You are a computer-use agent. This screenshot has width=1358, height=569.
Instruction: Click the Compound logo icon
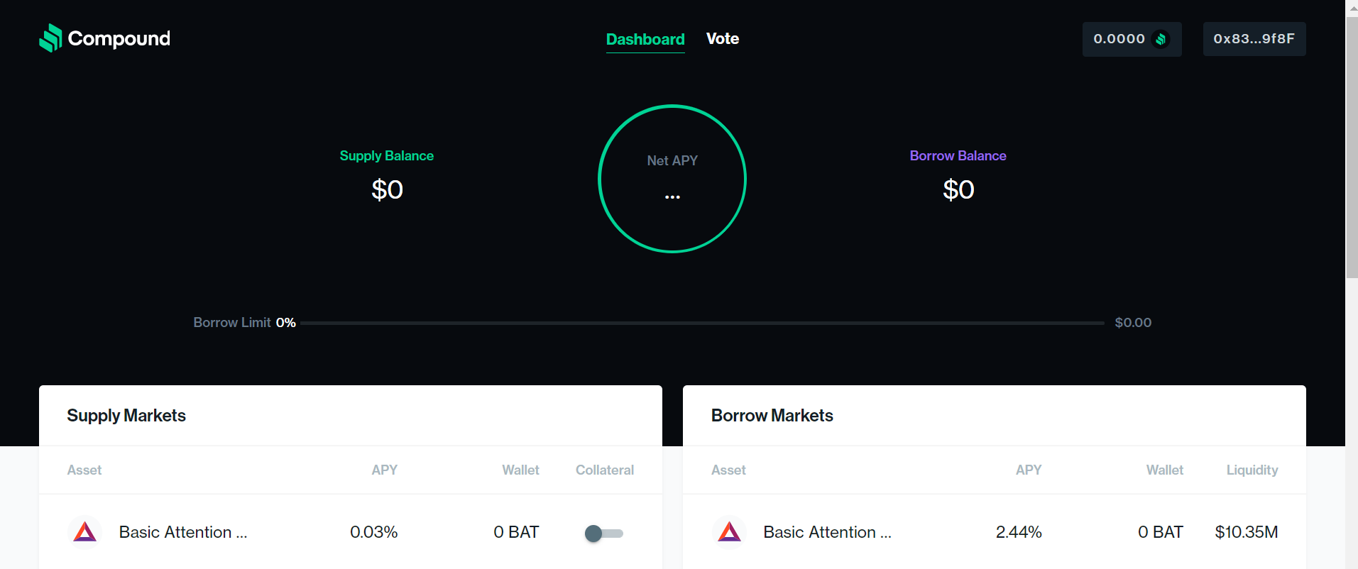point(50,38)
